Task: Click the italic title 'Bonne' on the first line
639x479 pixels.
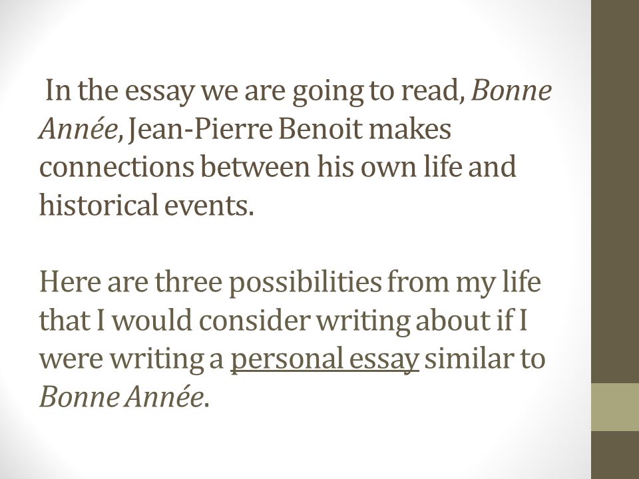Action: tap(511, 90)
